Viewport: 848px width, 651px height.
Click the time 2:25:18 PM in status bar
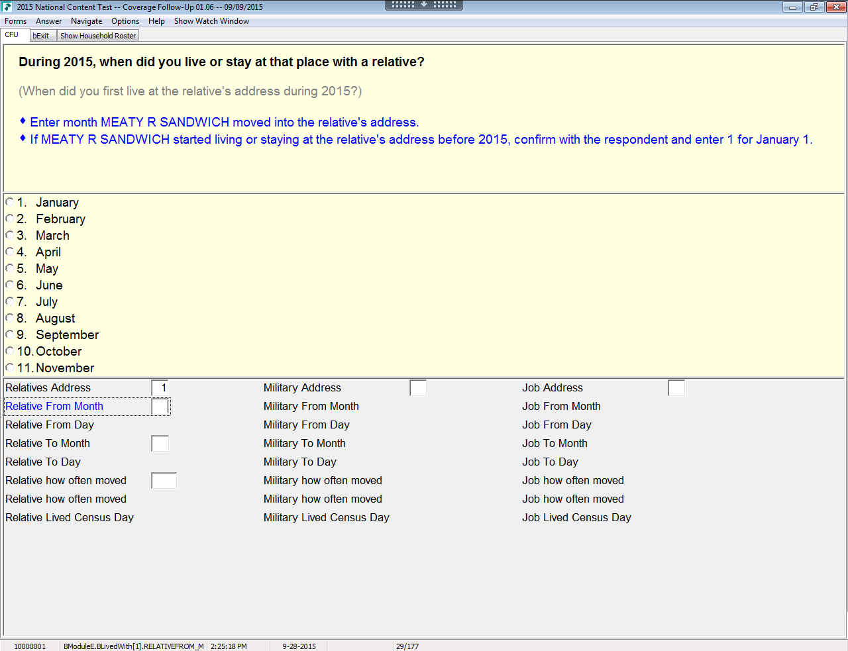point(229,646)
